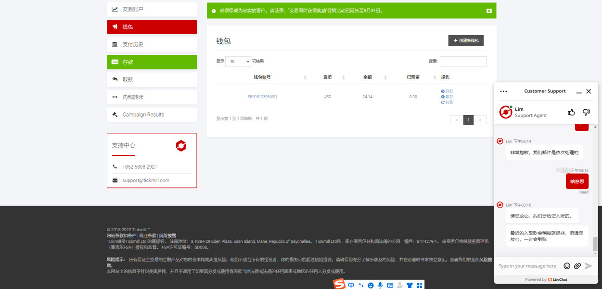Sort table by 钱包账号 column
This screenshot has height=289, width=602.
(x=262, y=77)
